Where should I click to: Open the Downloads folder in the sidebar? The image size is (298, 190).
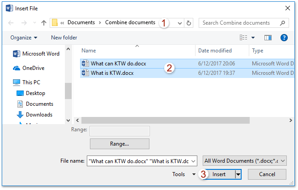39,115
